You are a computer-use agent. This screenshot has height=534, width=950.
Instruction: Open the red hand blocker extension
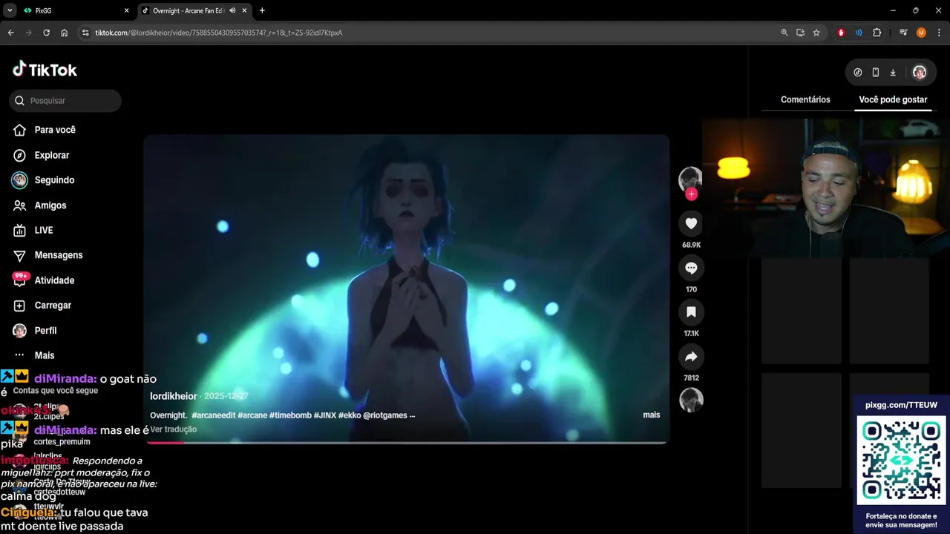841,33
